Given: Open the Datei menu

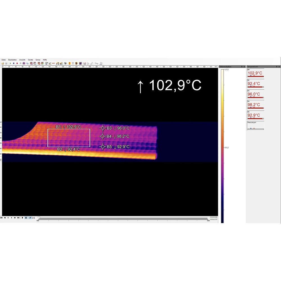Looking at the screenshot, I should click(3, 60).
